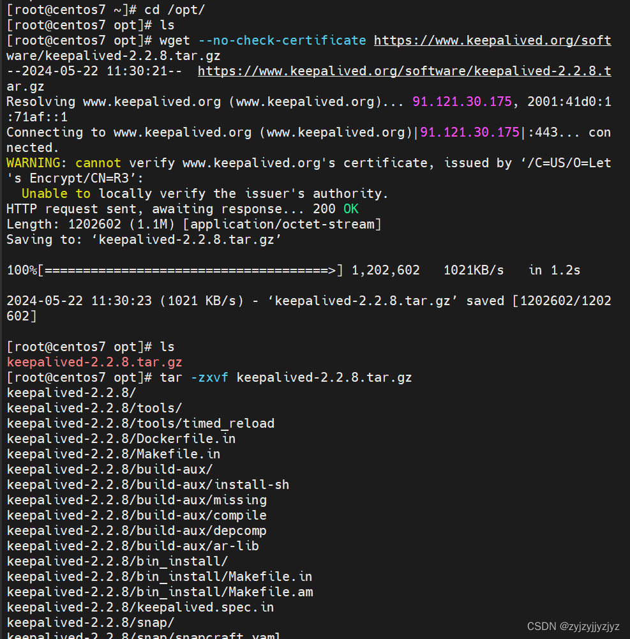Viewport: 630px width, 639px height.
Task: Click the keepalived.spec.in output line
Action: point(140,608)
